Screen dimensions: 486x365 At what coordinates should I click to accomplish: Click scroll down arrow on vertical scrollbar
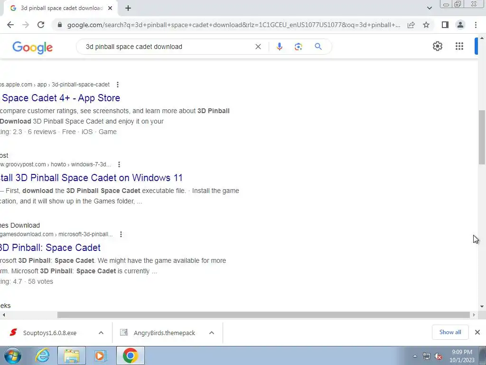point(482,307)
